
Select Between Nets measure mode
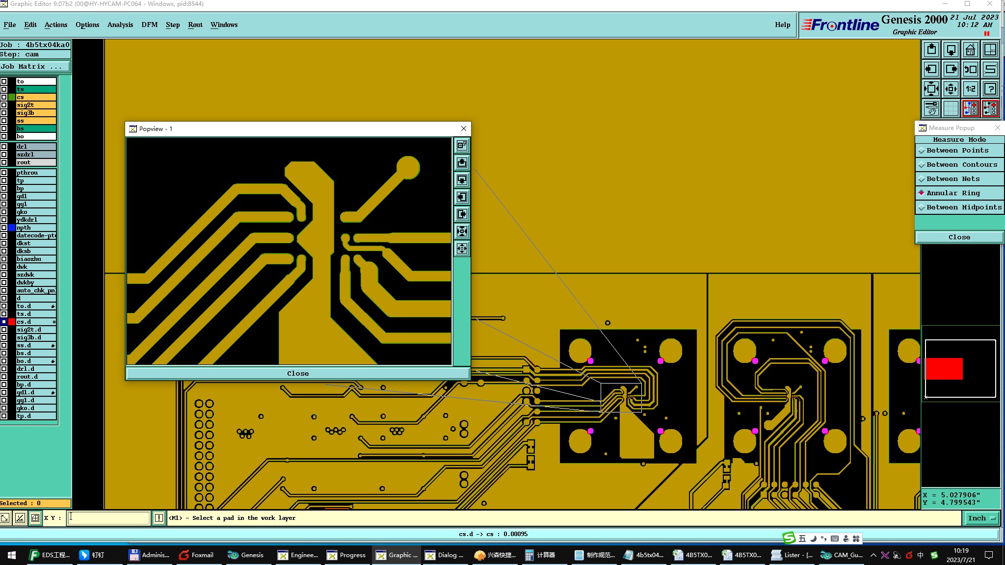coord(959,179)
